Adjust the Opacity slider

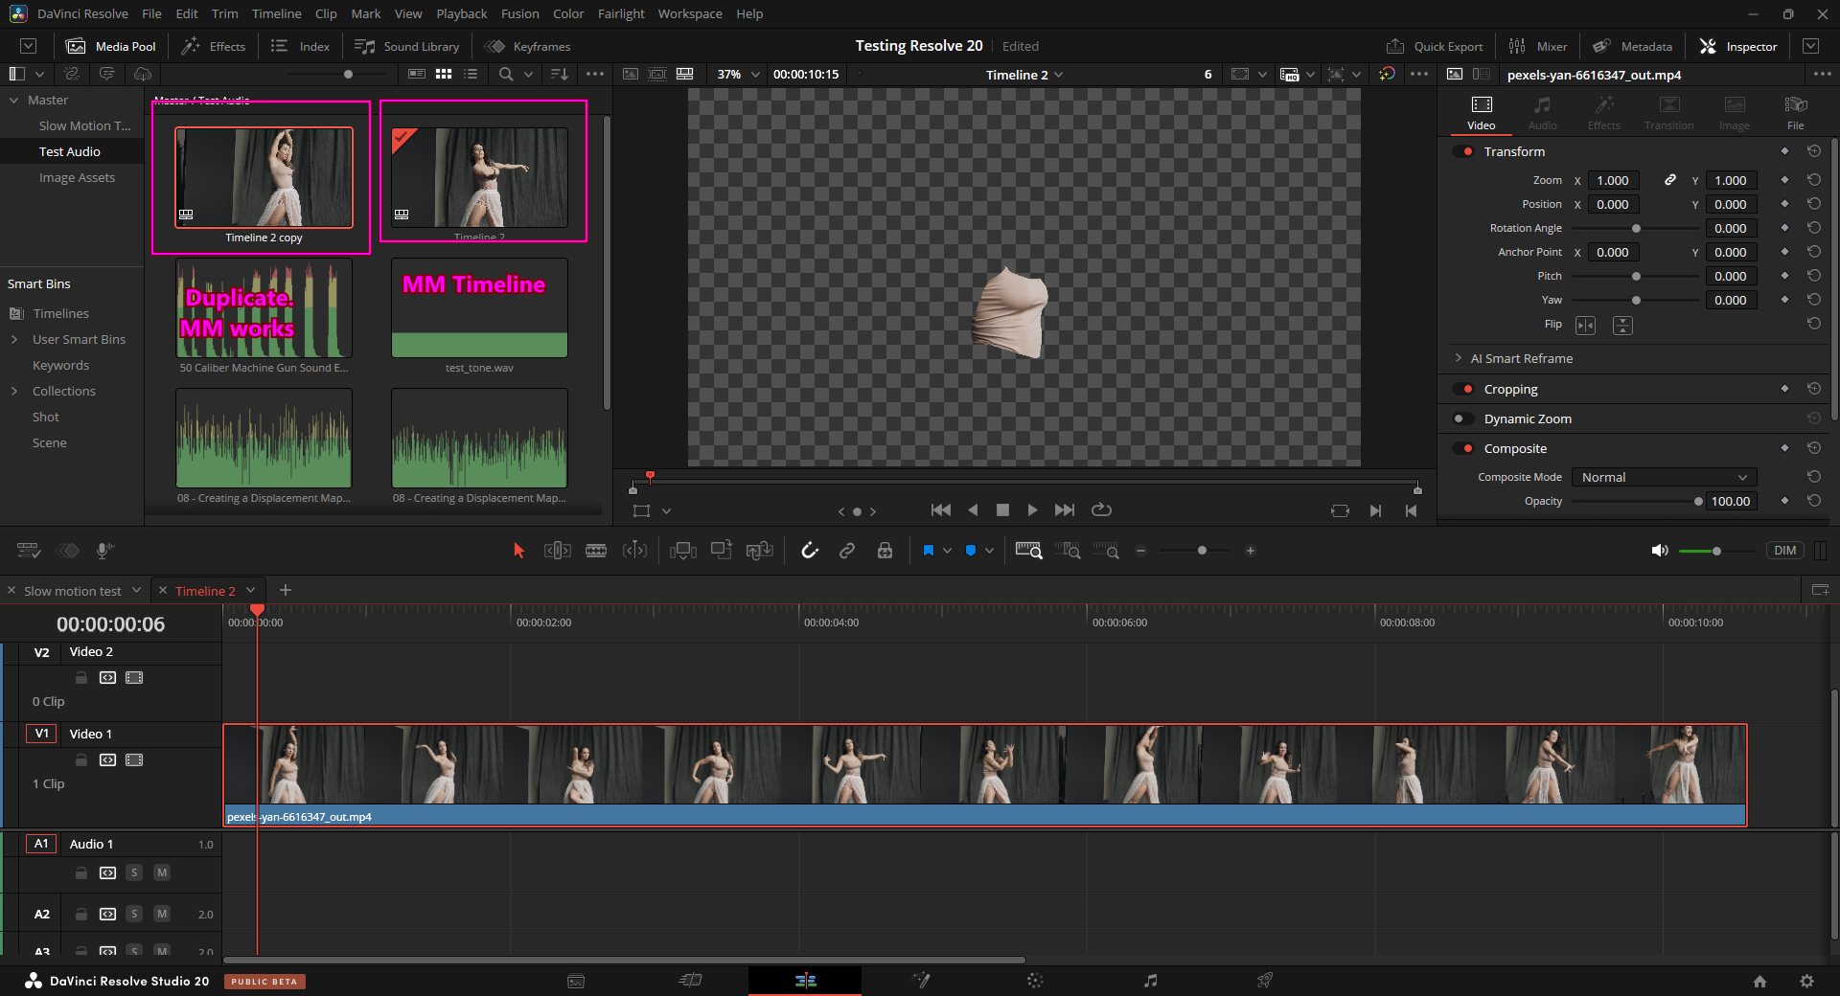1635,501
